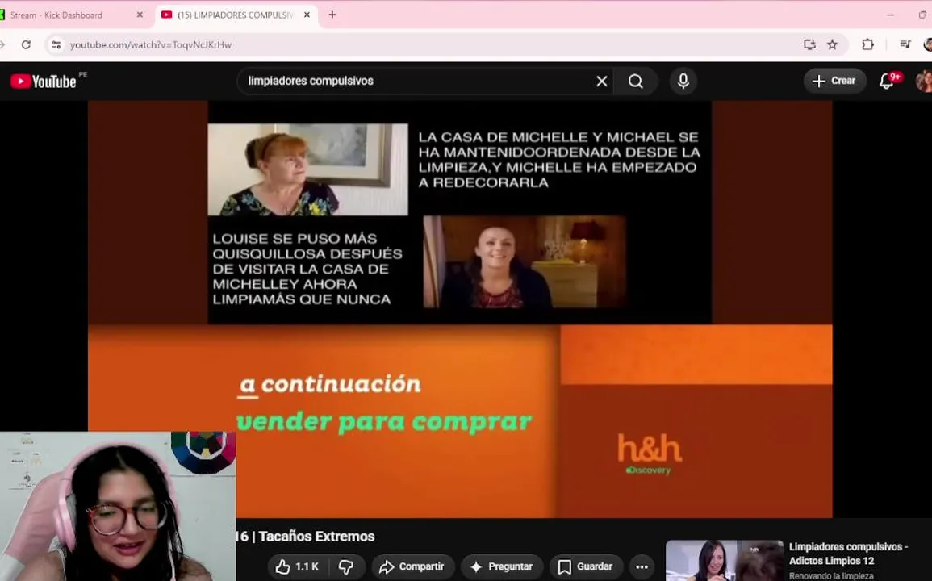Reload the page with the refresh icon
Screen dimensions: 932x581
pyautogui.click(x=26, y=44)
